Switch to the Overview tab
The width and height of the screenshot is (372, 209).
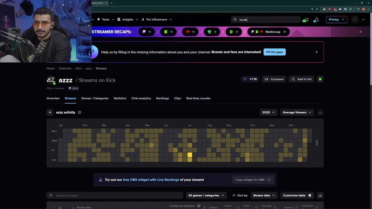pos(53,98)
